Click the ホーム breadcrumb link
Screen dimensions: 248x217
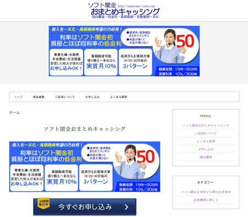coord(14,113)
